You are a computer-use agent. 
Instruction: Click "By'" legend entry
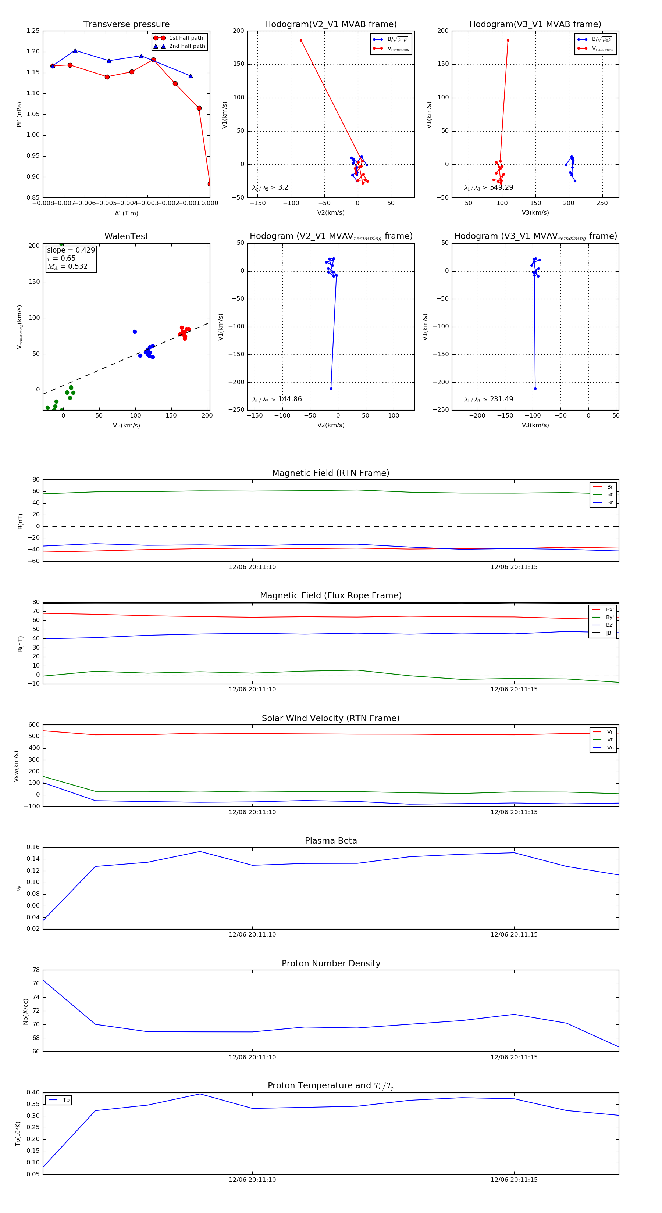(x=603, y=617)
